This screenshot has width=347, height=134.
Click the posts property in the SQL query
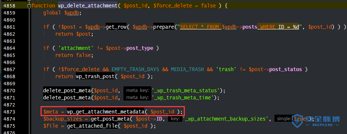click(x=250, y=27)
